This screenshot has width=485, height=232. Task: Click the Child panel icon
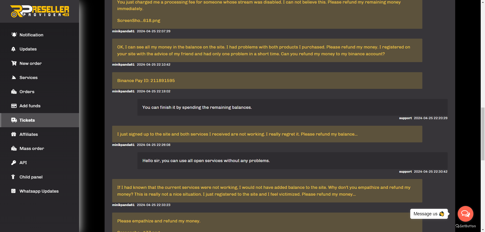(x=13, y=177)
